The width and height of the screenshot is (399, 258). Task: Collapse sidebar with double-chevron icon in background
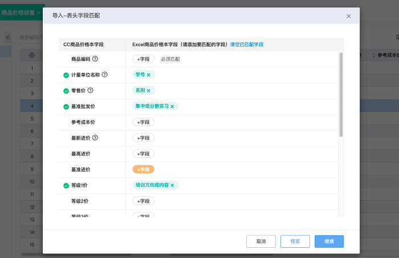pyautogui.click(x=8, y=38)
